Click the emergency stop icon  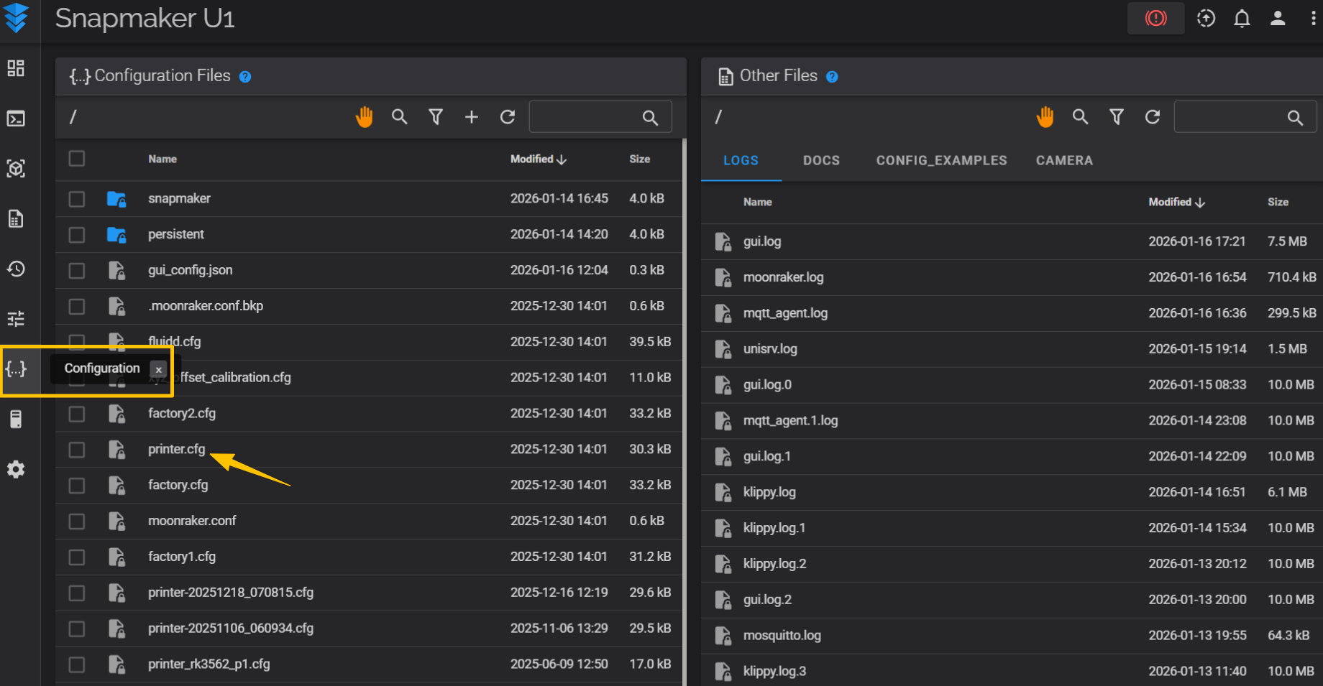1155,19
